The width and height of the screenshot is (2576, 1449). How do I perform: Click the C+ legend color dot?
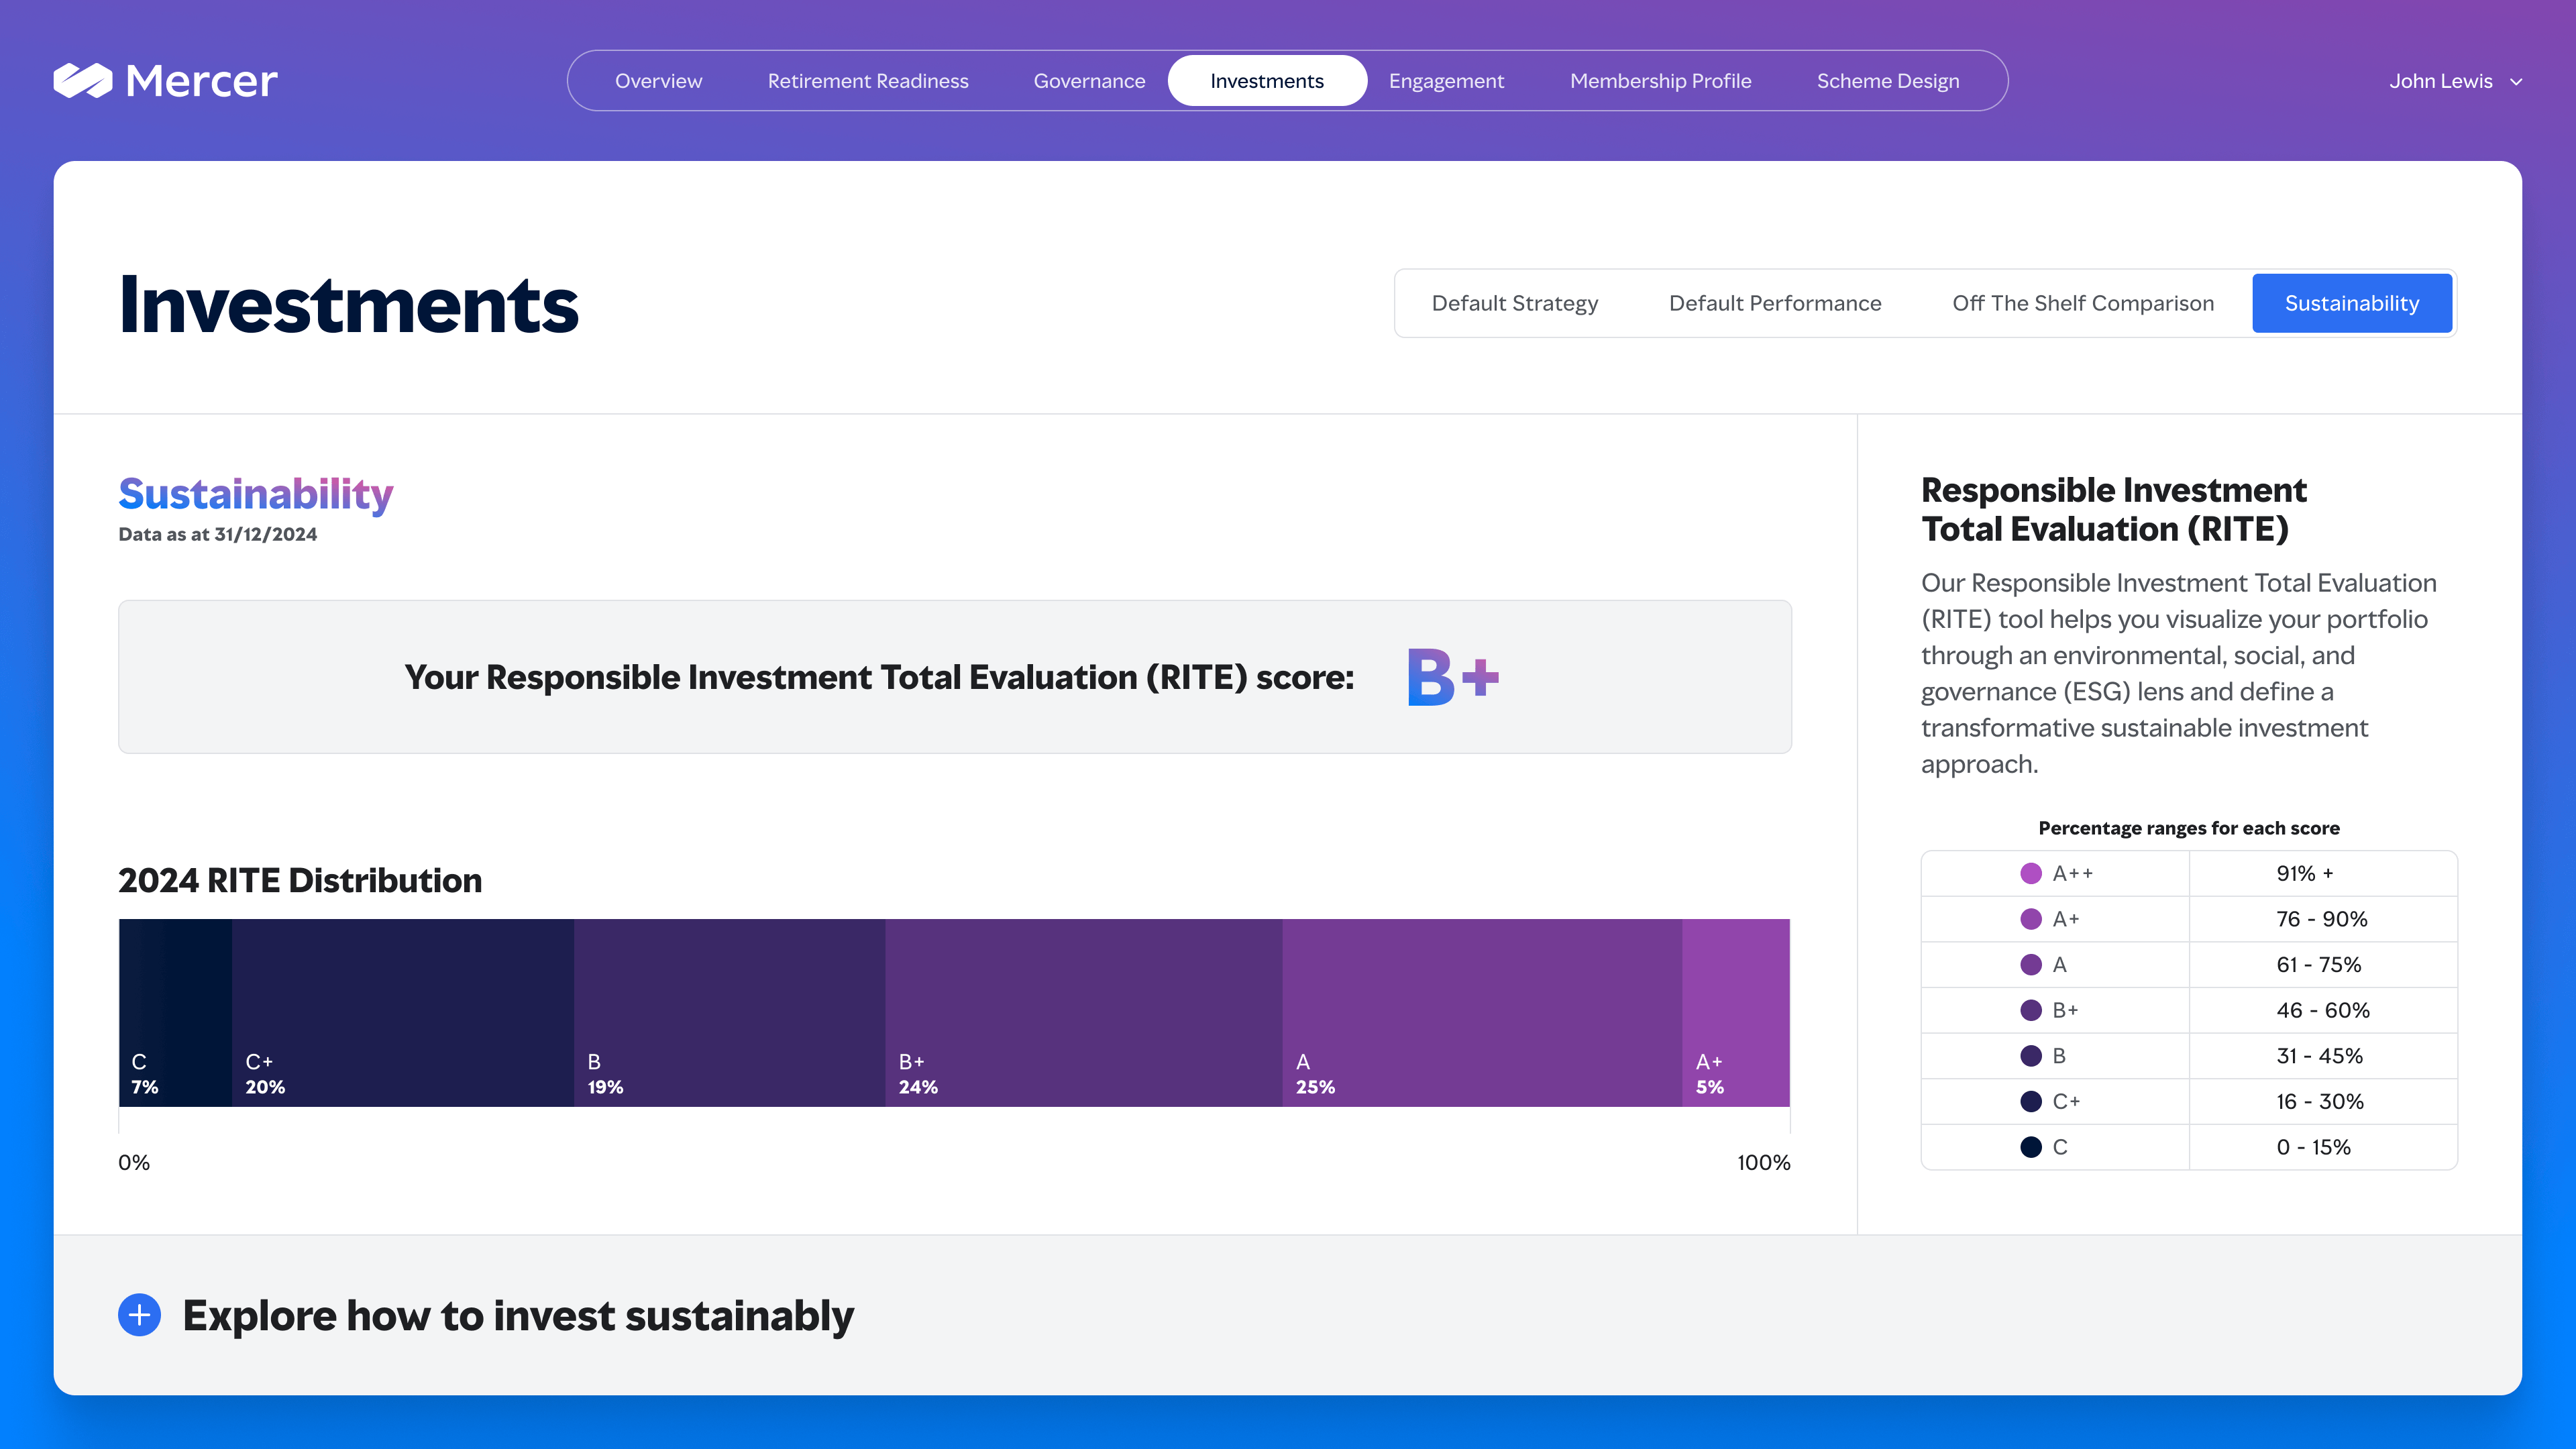click(x=2031, y=1101)
